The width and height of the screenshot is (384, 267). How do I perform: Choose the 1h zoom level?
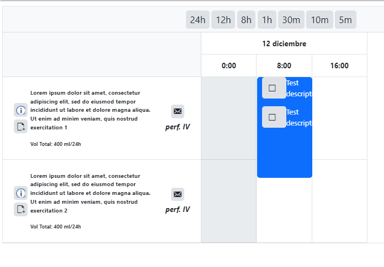pos(266,20)
